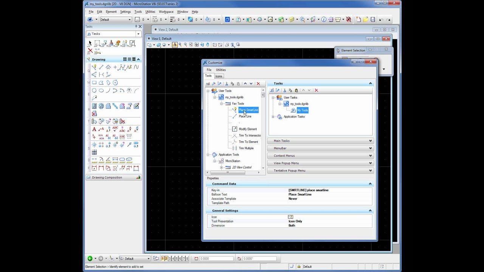Open Element Information (blue i) icon
Screen dimensions: 484x272
point(324,19)
